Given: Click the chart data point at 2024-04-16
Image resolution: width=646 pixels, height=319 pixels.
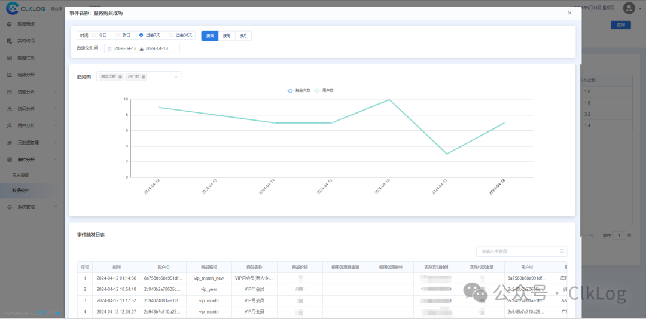Looking at the screenshot, I should 389,100.
